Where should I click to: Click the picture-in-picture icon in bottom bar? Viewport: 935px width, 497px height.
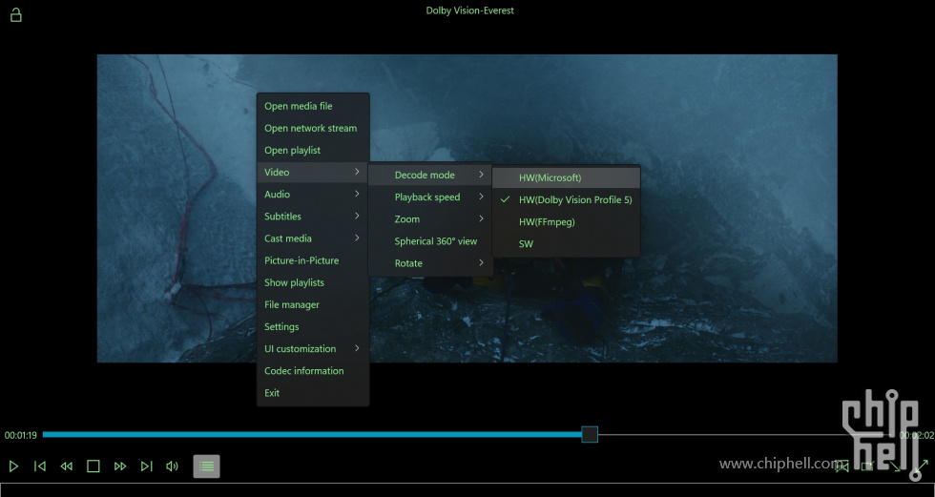(868, 466)
